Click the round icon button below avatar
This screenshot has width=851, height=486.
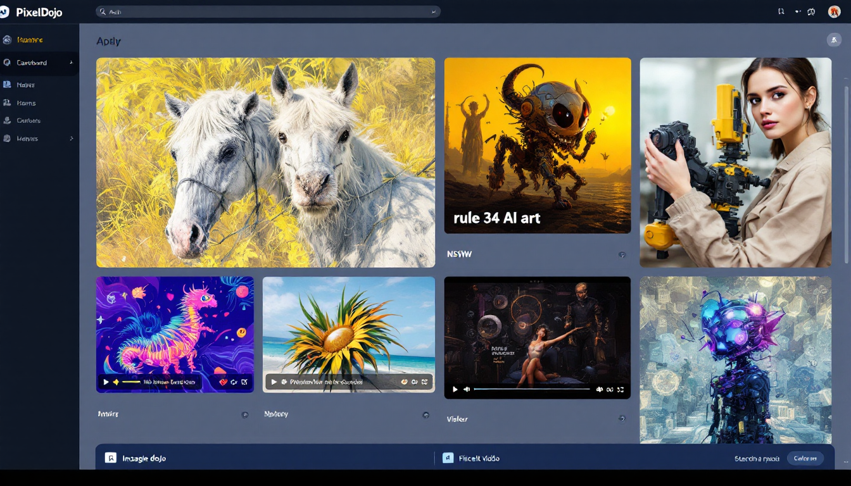point(834,40)
